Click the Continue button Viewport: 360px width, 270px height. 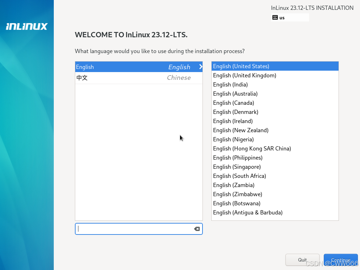(x=340, y=259)
